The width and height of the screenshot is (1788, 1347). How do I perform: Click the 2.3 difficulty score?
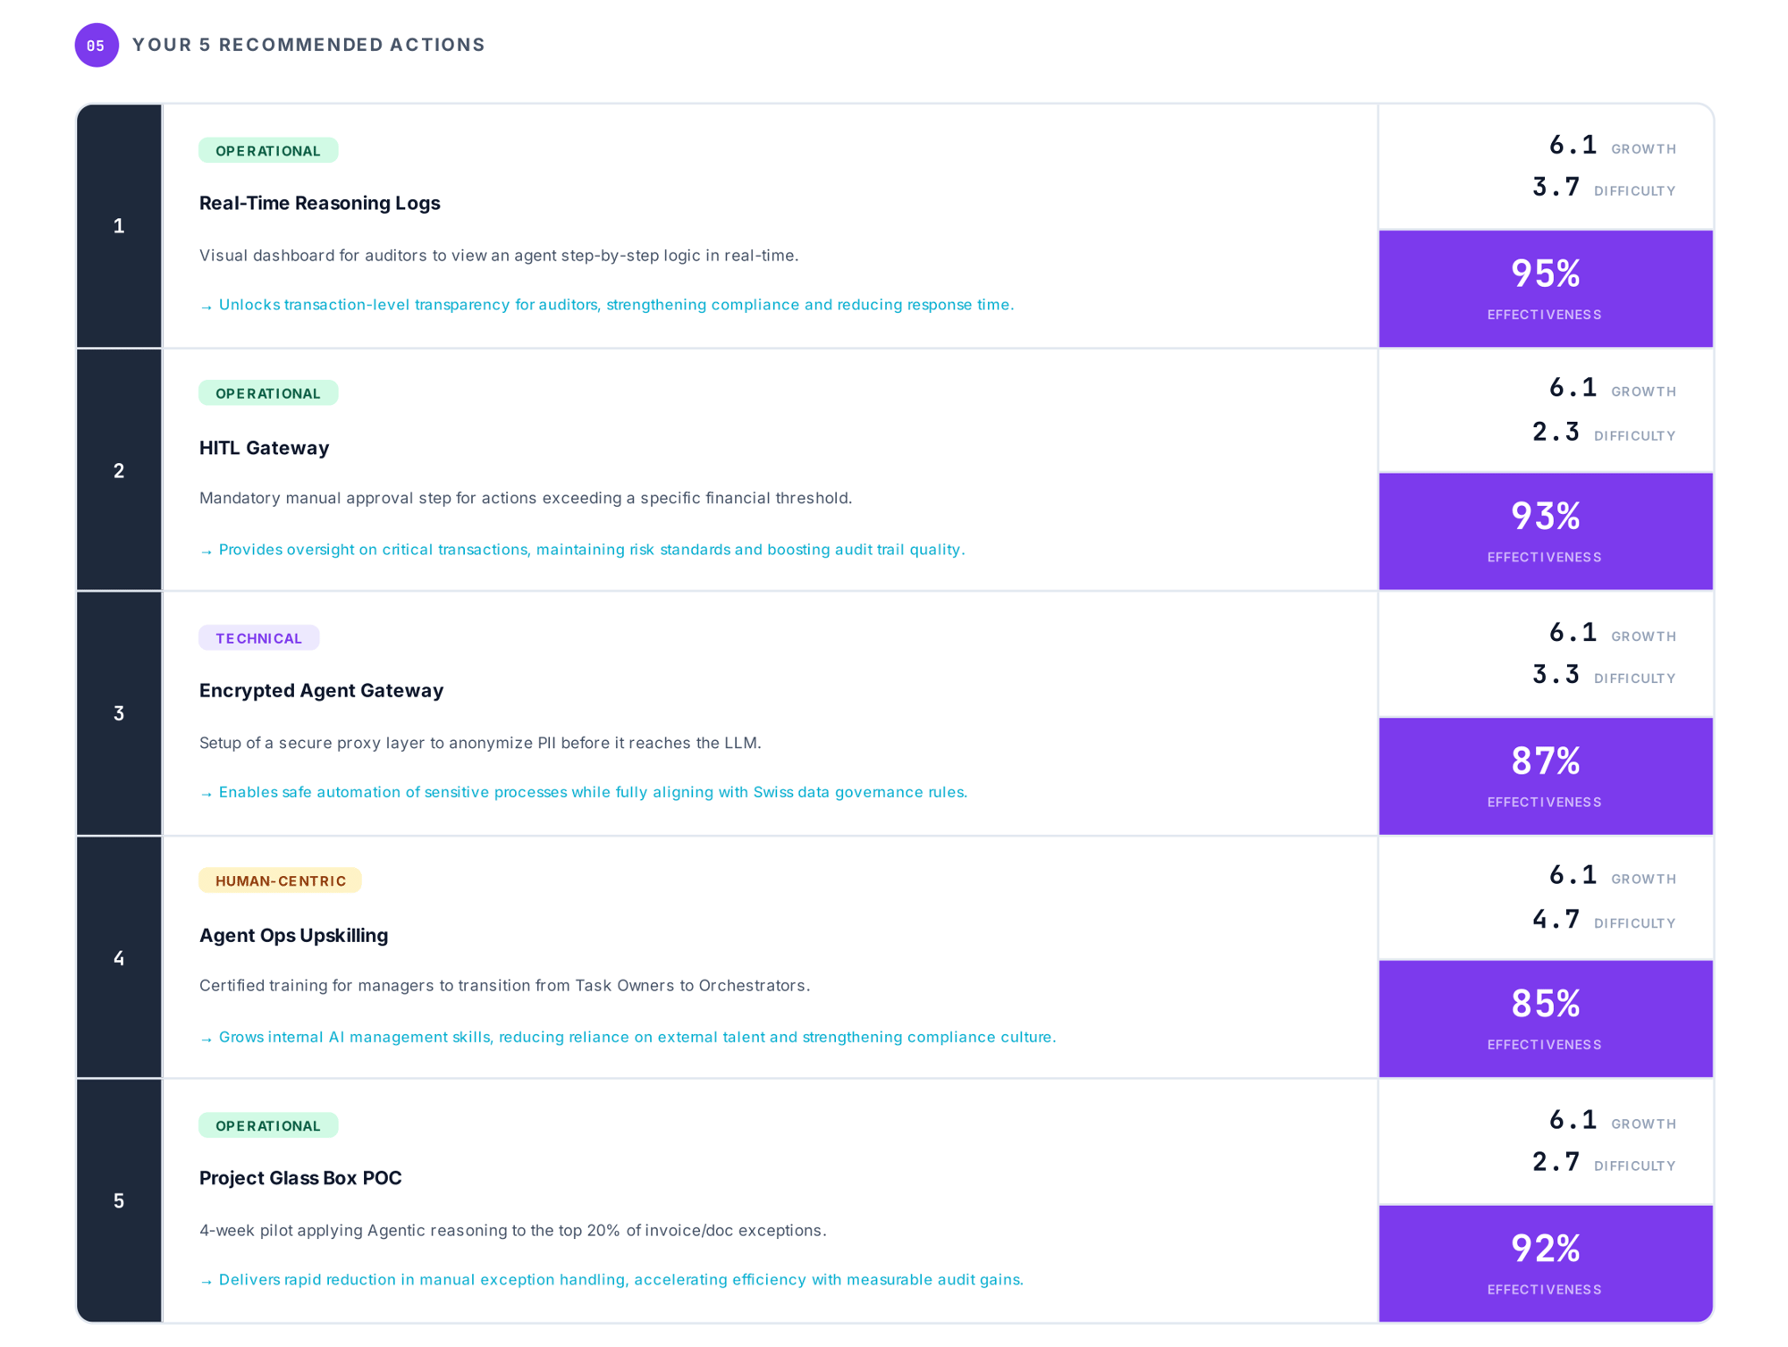pyautogui.click(x=1556, y=432)
